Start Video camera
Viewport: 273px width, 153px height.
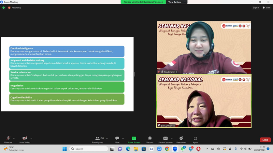pyautogui.click(x=24, y=140)
